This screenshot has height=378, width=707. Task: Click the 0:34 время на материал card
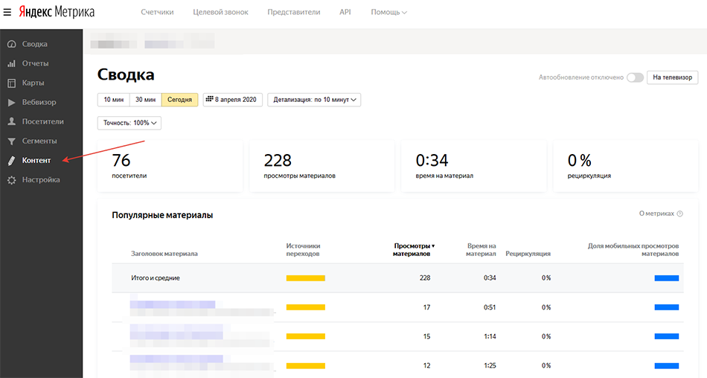click(473, 165)
